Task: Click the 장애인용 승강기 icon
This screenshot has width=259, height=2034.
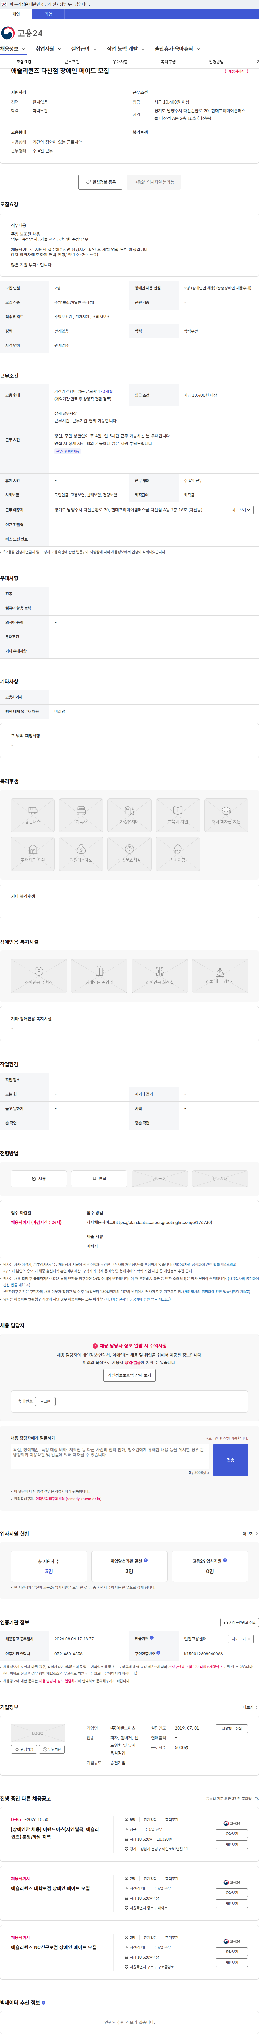Action: pyautogui.click(x=99, y=976)
